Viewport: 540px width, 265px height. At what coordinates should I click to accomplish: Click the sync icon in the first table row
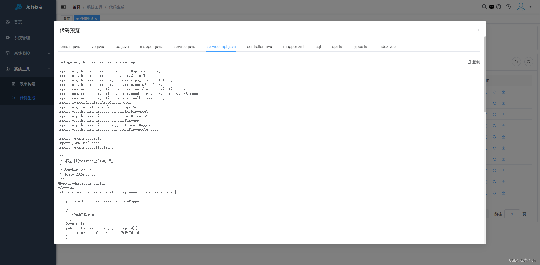494,92
